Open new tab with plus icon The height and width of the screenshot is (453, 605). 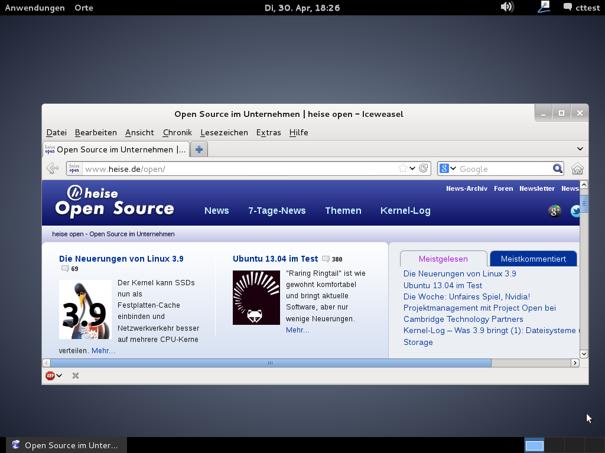[x=199, y=149]
